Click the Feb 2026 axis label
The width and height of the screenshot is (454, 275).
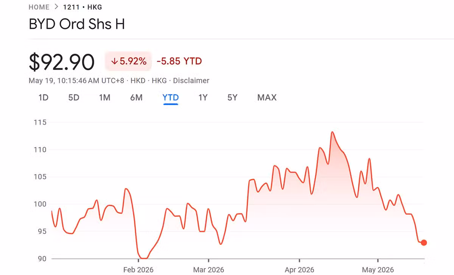click(138, 270)
